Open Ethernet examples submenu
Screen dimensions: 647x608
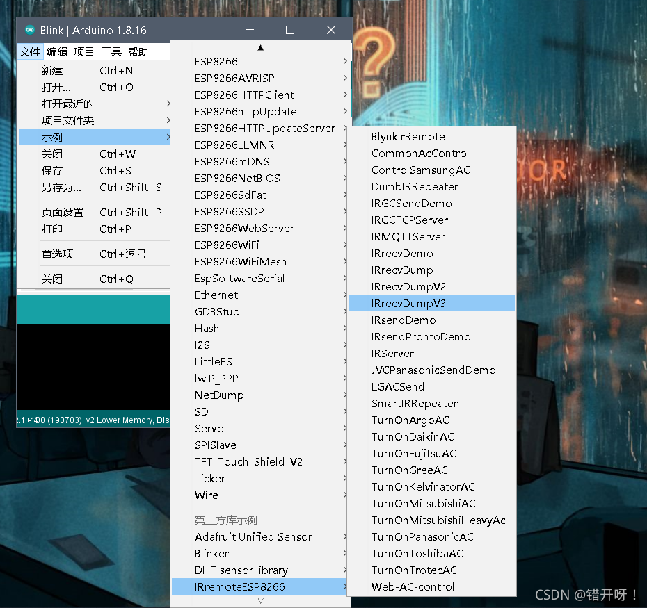tap(260, 295)
